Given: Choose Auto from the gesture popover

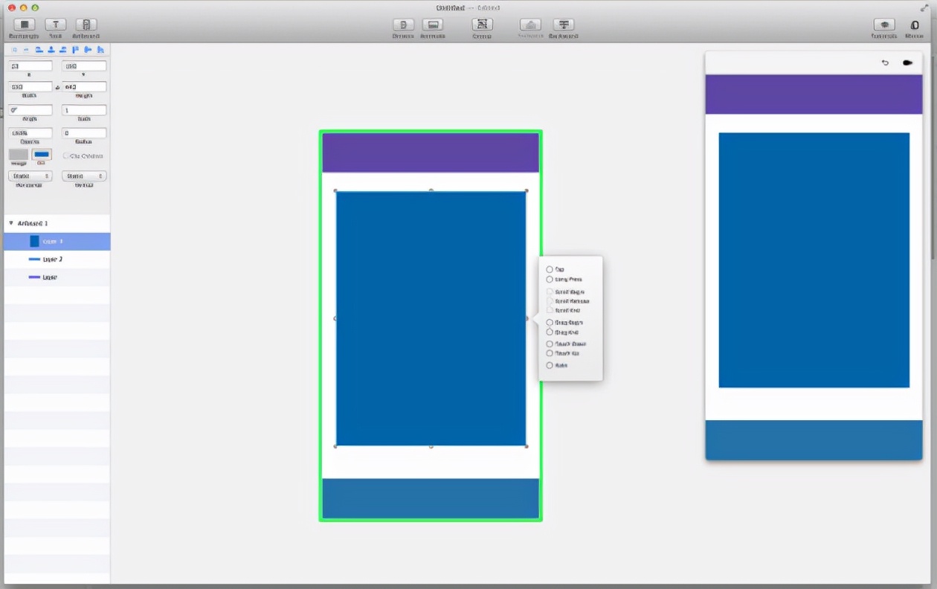Looking at the screenshot, I should [550, 365].
